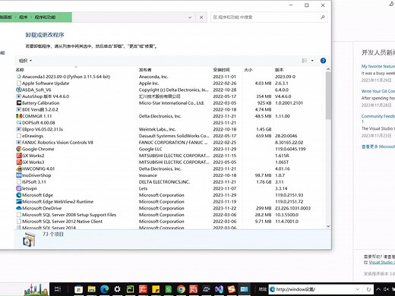Click scrollbar up arrow in program list
Image resolution: width=395 pixels, height=296 pixels.
(x=328, y=69)
